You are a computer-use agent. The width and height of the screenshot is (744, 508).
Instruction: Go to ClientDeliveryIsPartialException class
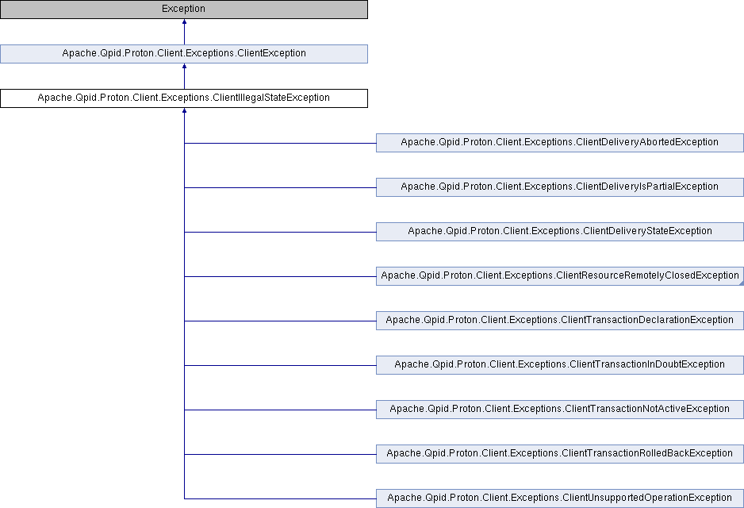pos(559,187)
